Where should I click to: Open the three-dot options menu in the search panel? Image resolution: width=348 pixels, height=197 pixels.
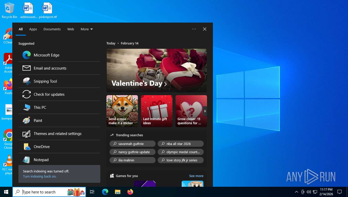point(194,29)
